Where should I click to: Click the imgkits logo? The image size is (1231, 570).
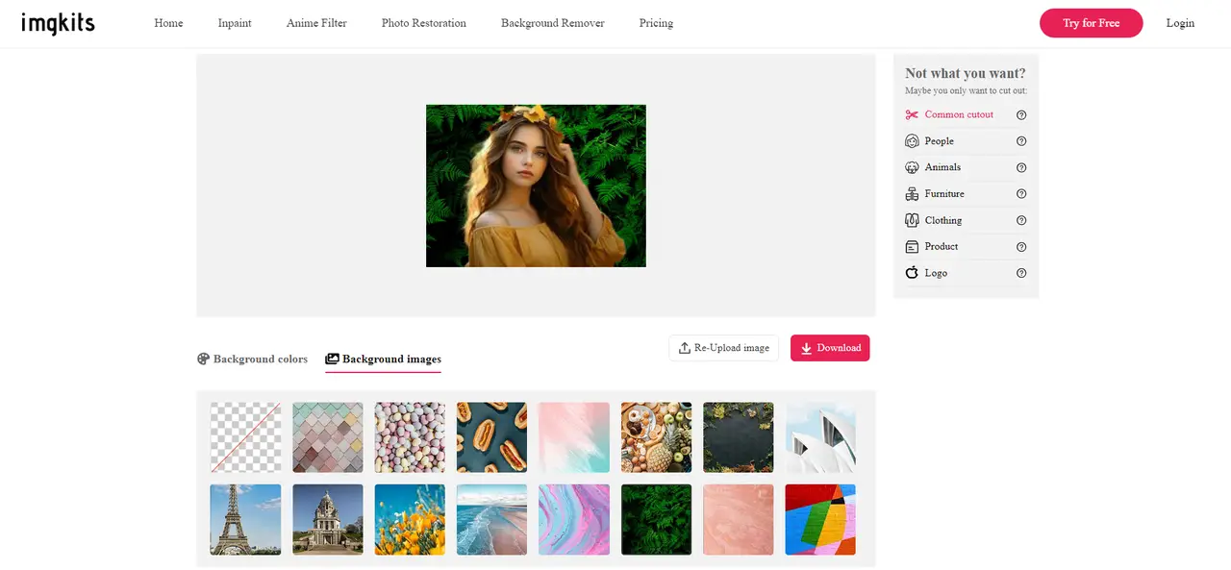click(x=58, y=23)
